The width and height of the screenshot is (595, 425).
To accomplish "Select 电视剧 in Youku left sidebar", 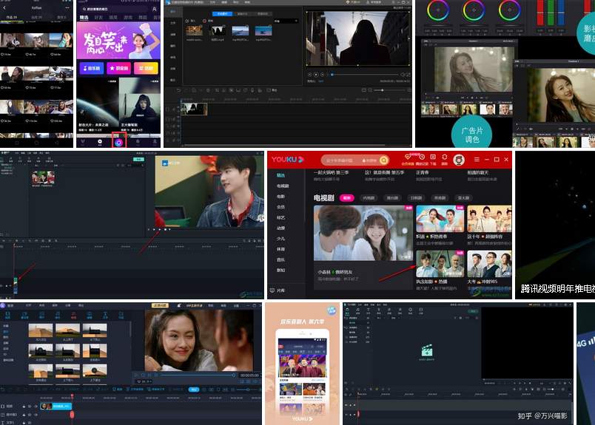I will [x=282, y=186].
